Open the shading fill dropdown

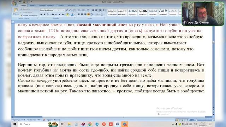99,14
